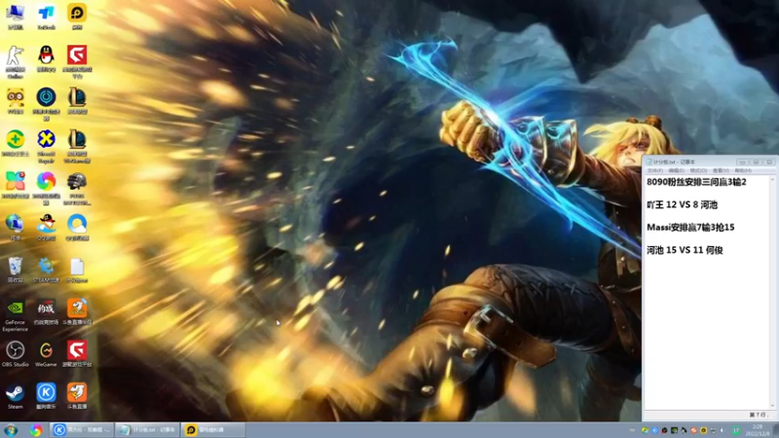Screen dimensions: 779x438
Task: Open the blank text file icon on desktop
Action: 77,270
